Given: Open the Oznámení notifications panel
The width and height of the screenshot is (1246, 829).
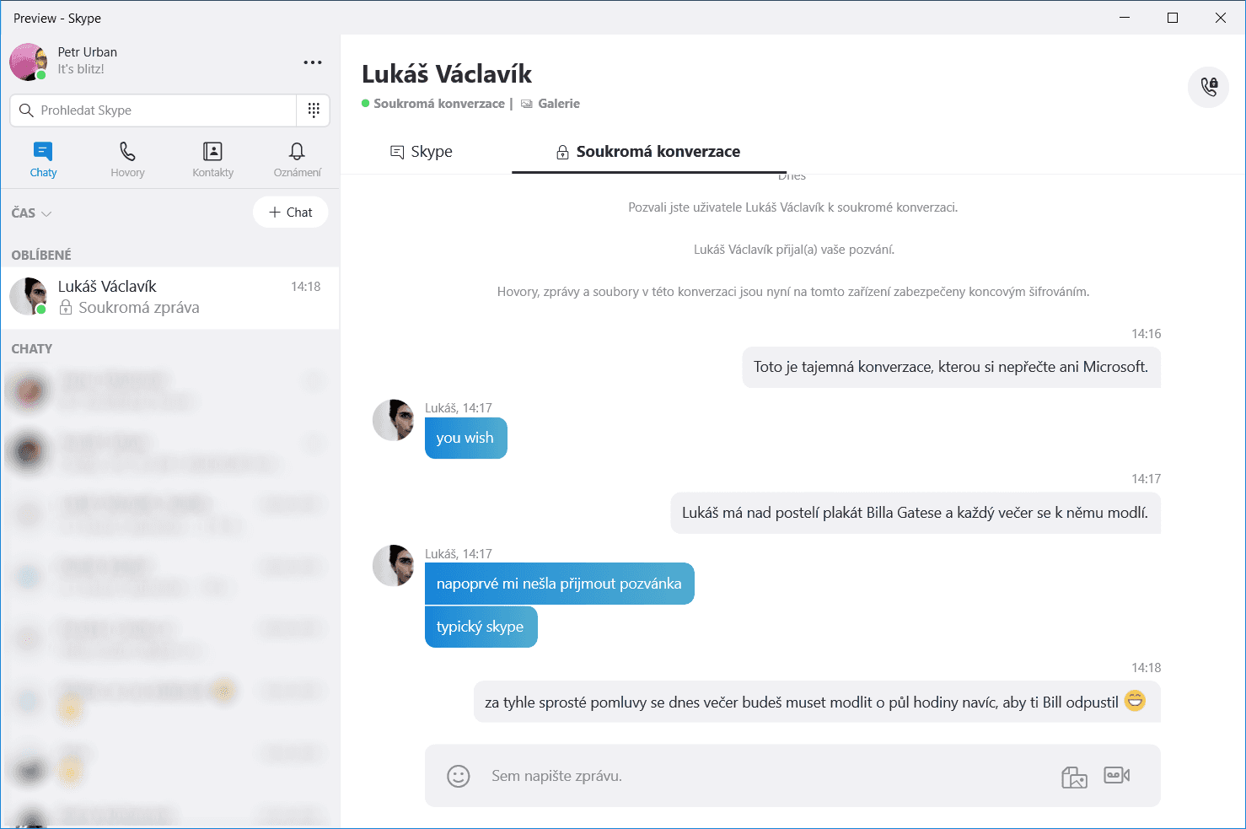Looking at the screenshot, I should pos(296,159).
